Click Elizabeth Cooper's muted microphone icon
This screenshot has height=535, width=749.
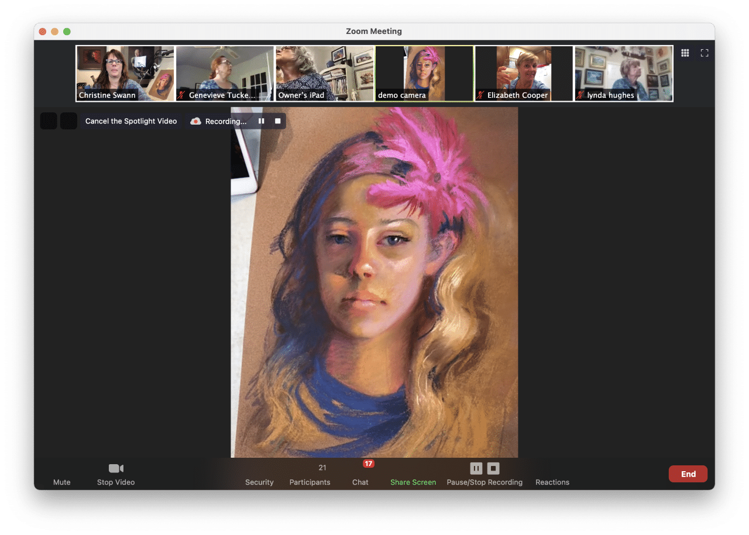(x=481, y=95)
